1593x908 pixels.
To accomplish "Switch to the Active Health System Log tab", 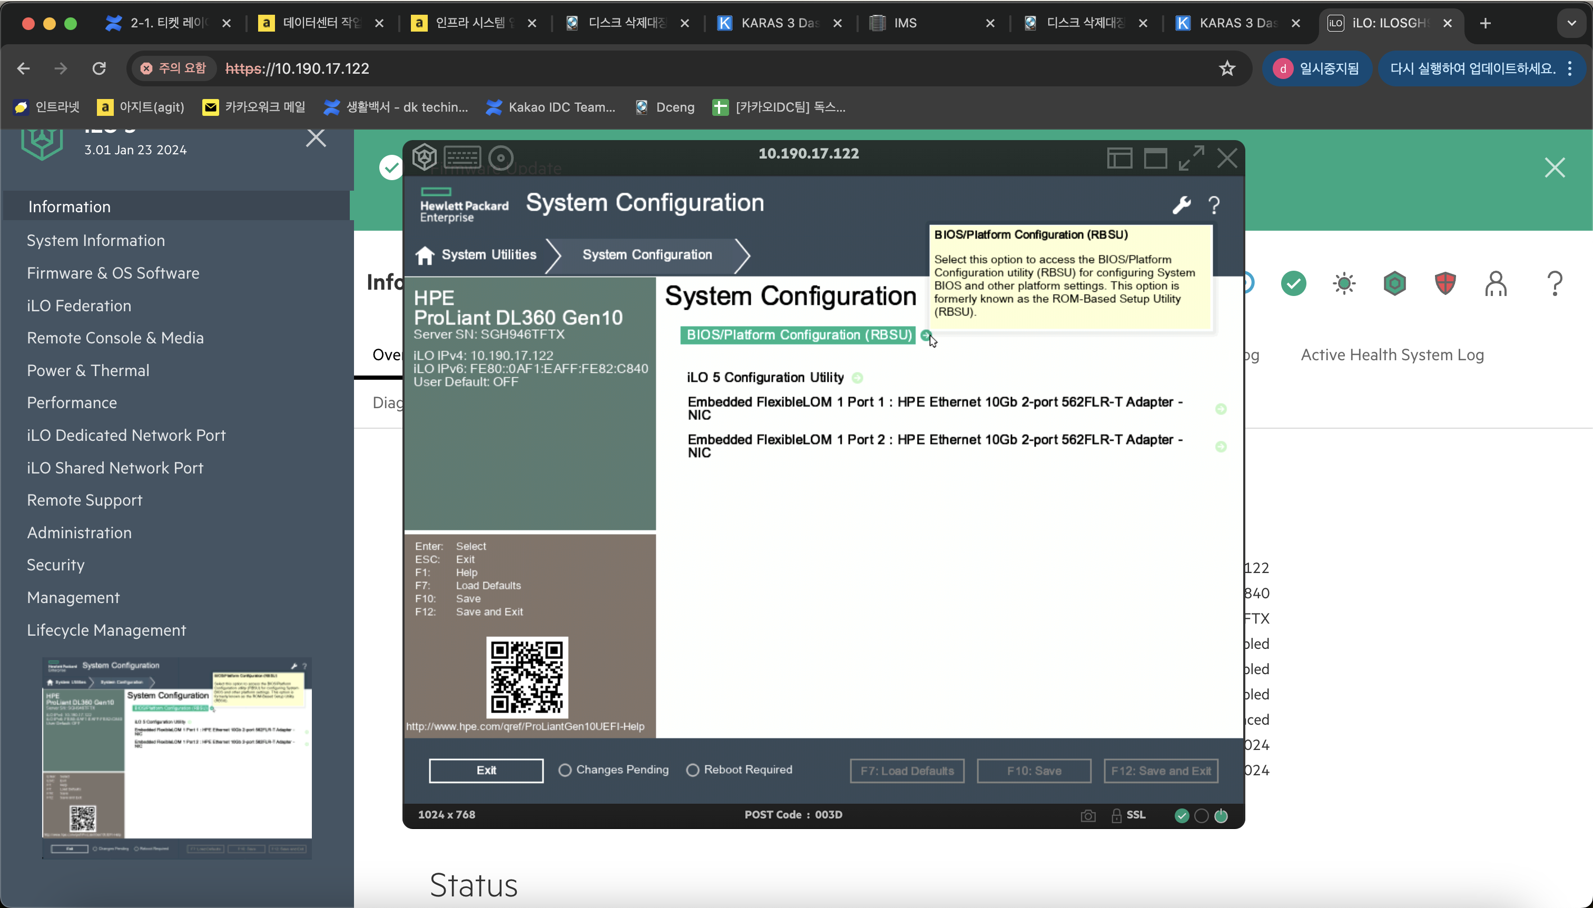I will click(x=1392, y=355).
